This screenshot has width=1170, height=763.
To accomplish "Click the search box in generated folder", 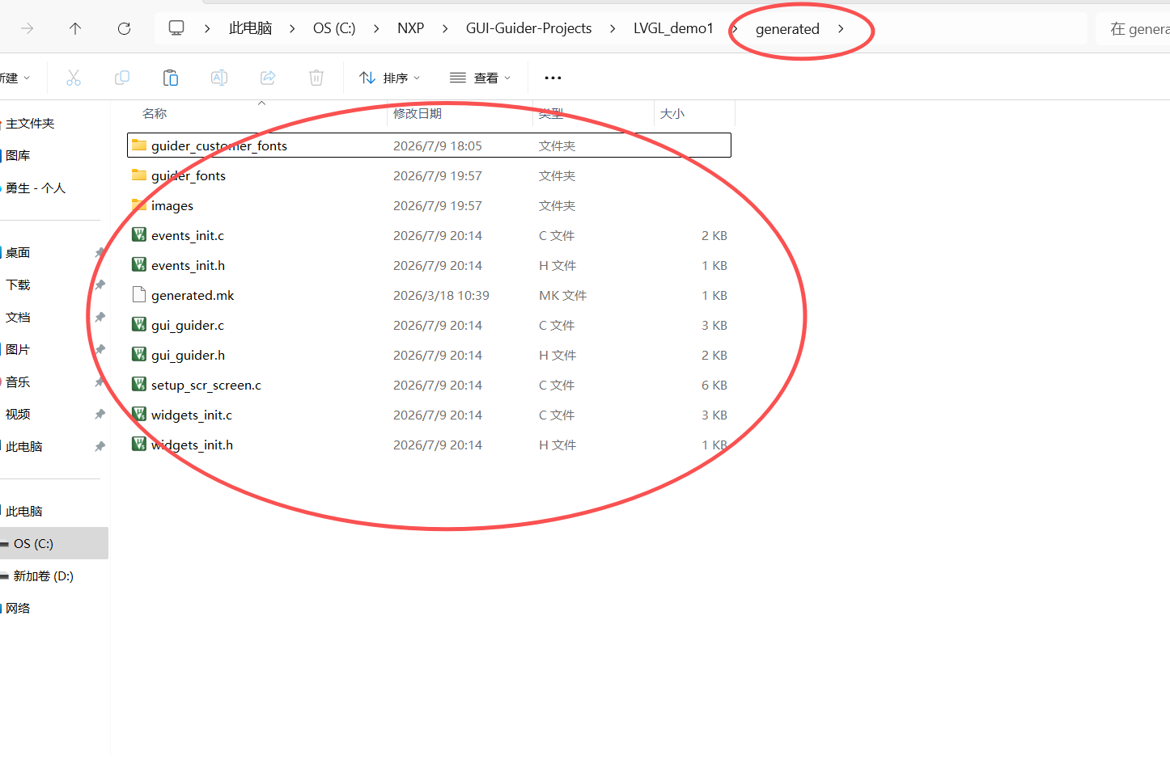I will pos(1134,29).
